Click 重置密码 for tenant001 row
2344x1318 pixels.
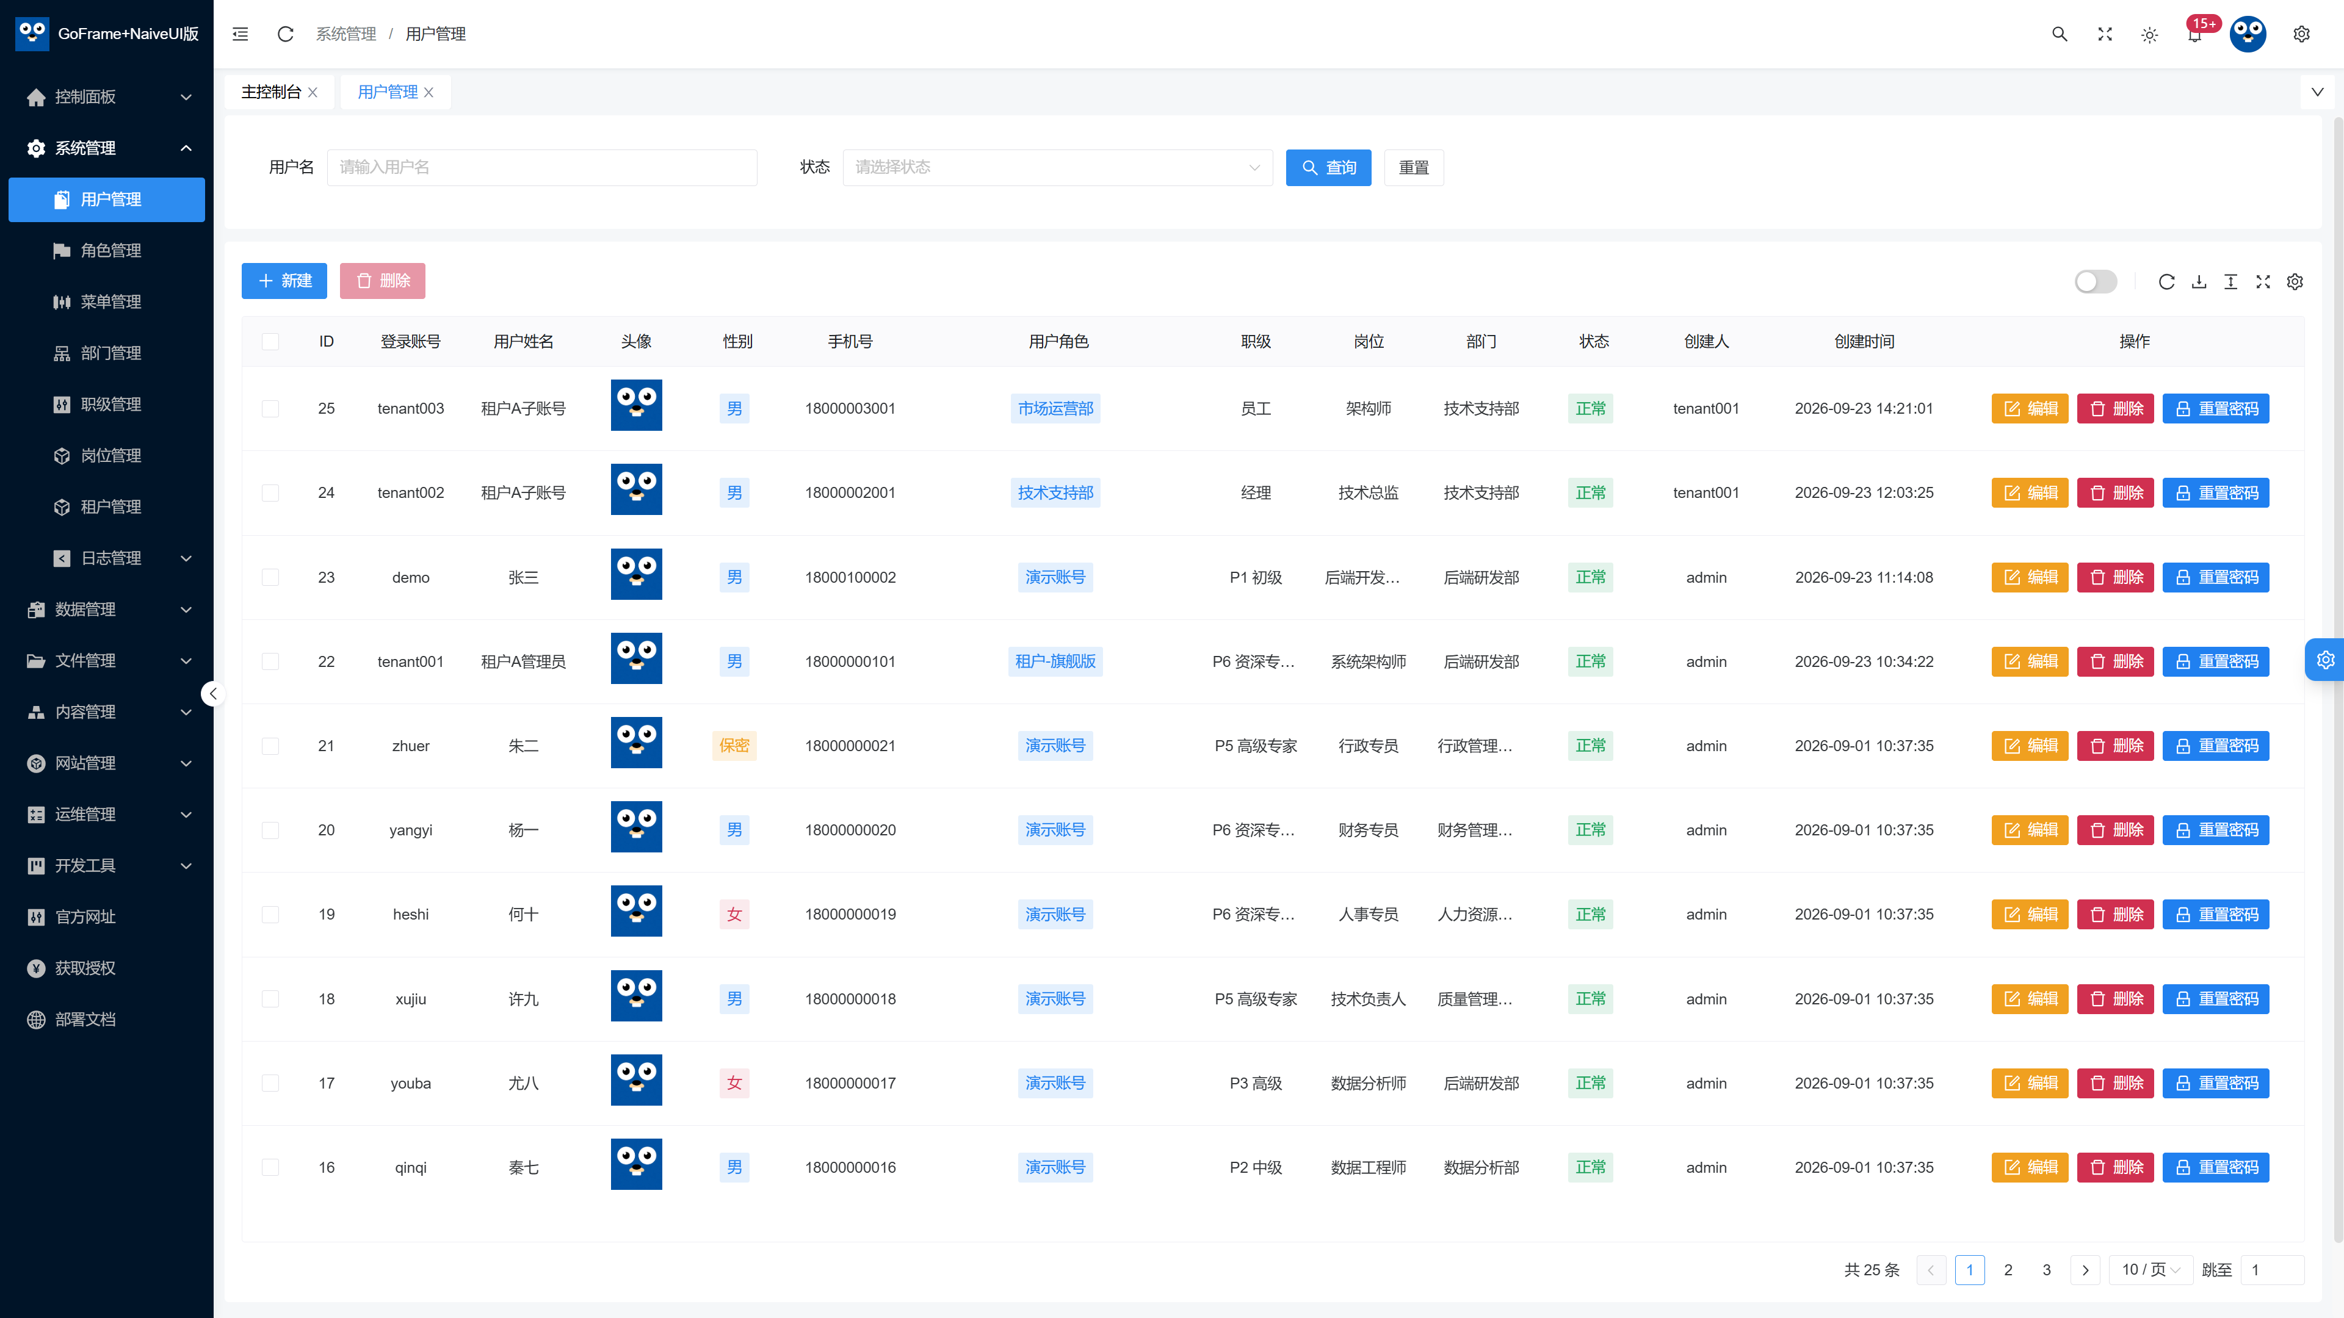2215,661
